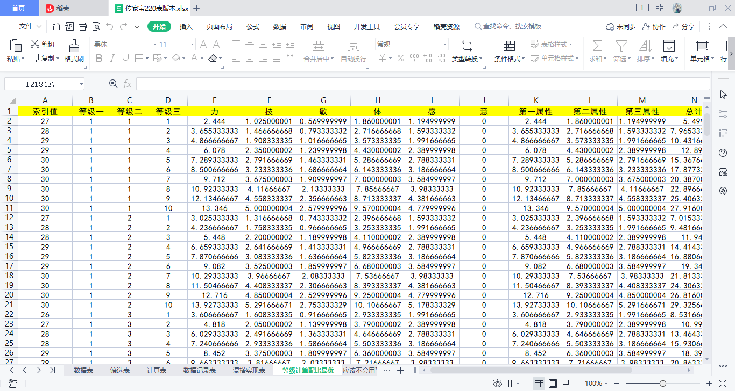This screenshot has width=735, height=391.
Task: Expand the number format dropdown (常规)
Action: coord(445,44)
